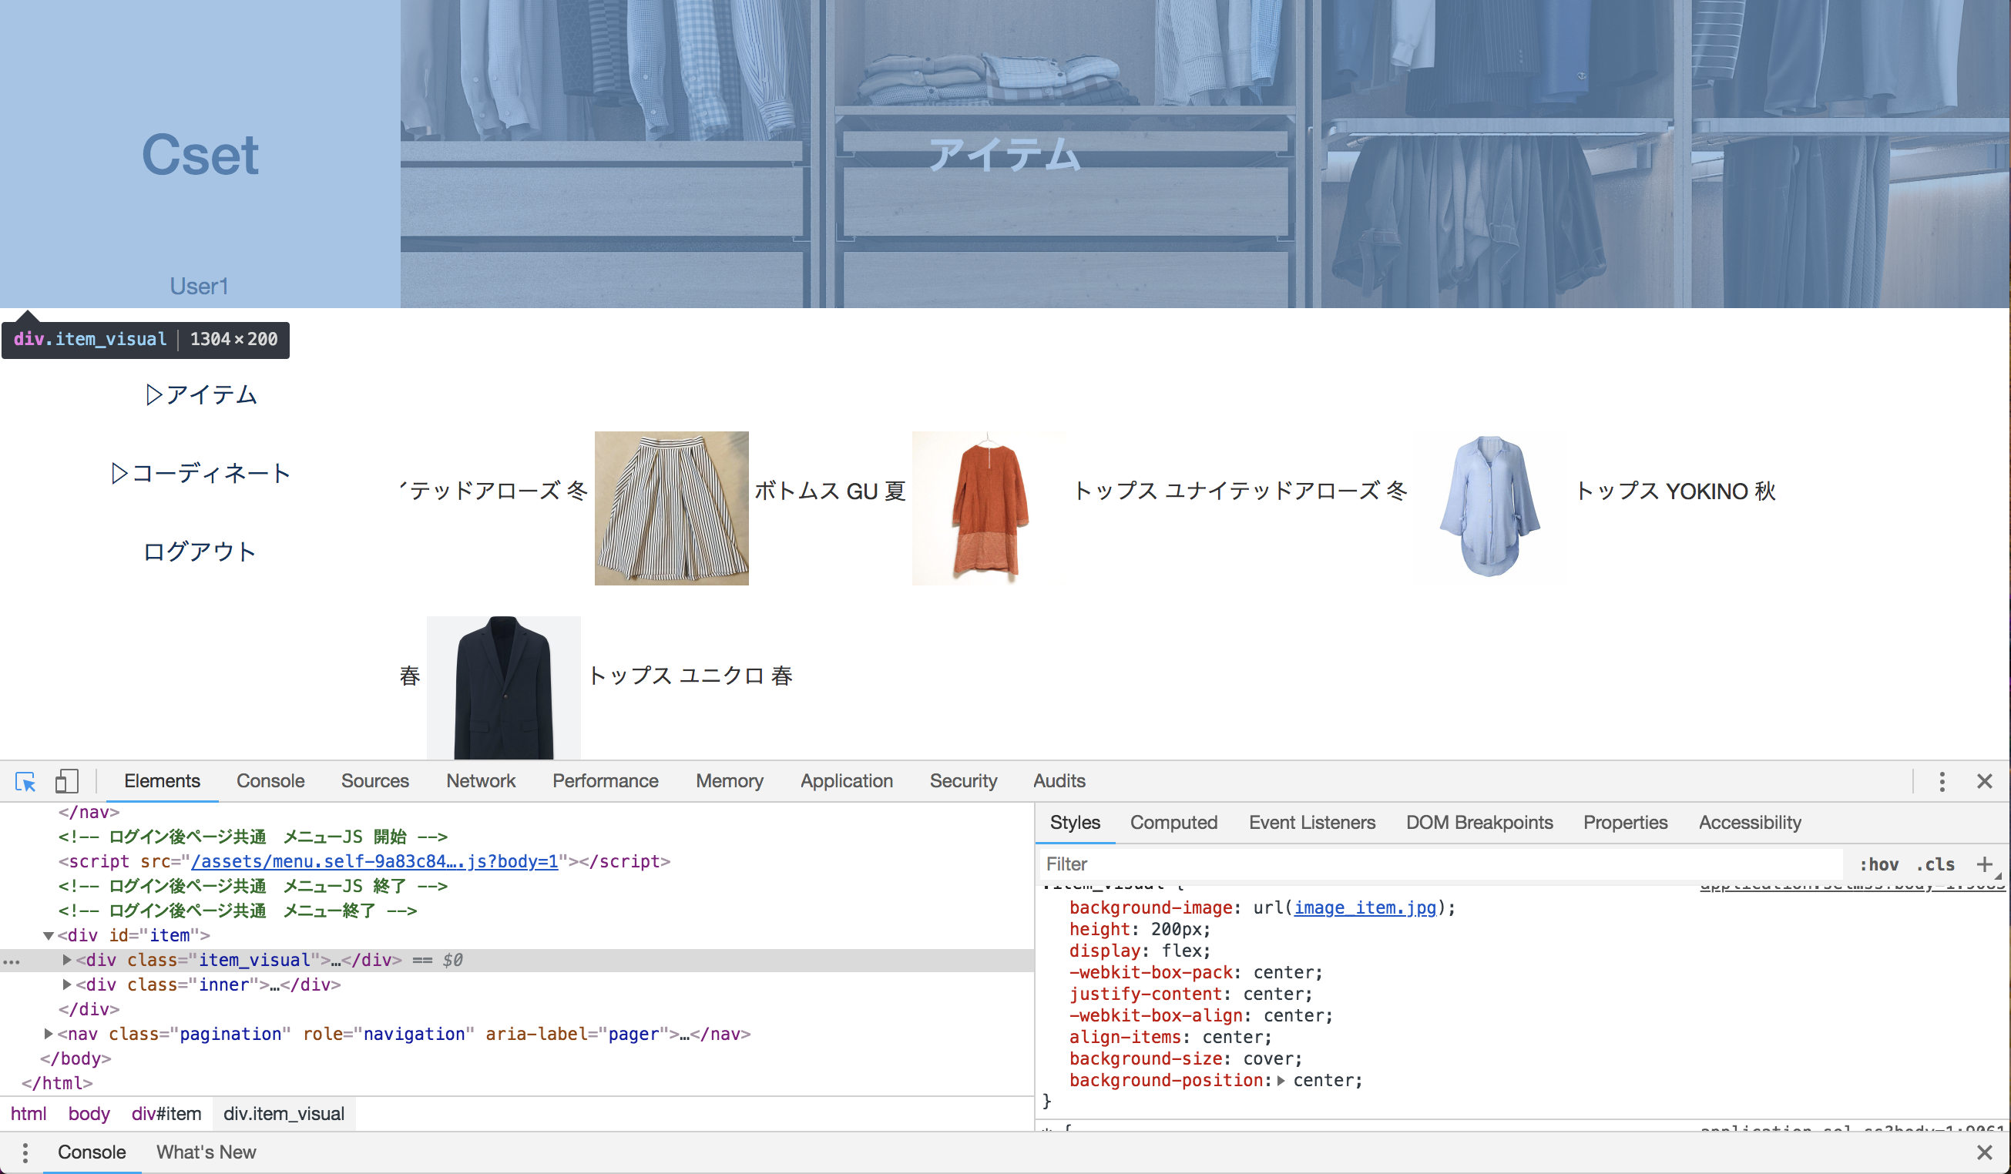Activate the inspect element picker icon
This screenshot has height=1174, width=2011.
coord(25,781)
